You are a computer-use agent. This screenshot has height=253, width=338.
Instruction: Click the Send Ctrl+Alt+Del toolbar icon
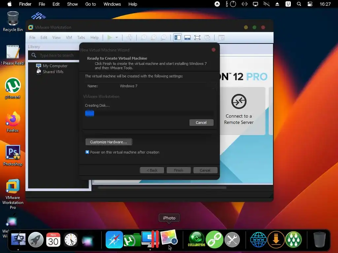(x=129, y=38)
